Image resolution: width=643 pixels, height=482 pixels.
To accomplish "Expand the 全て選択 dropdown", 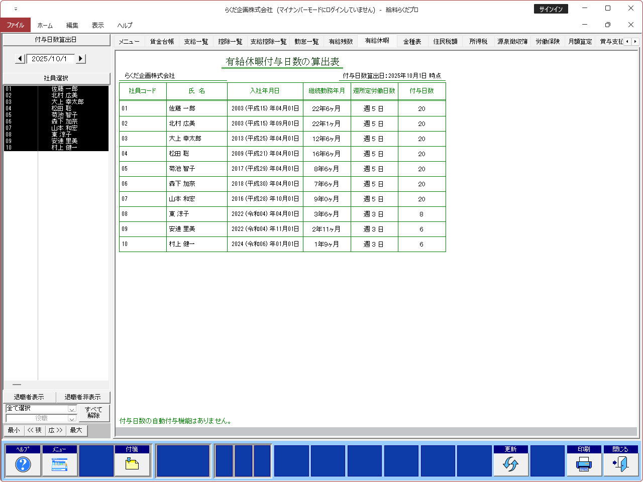I will tap(72, 409).
